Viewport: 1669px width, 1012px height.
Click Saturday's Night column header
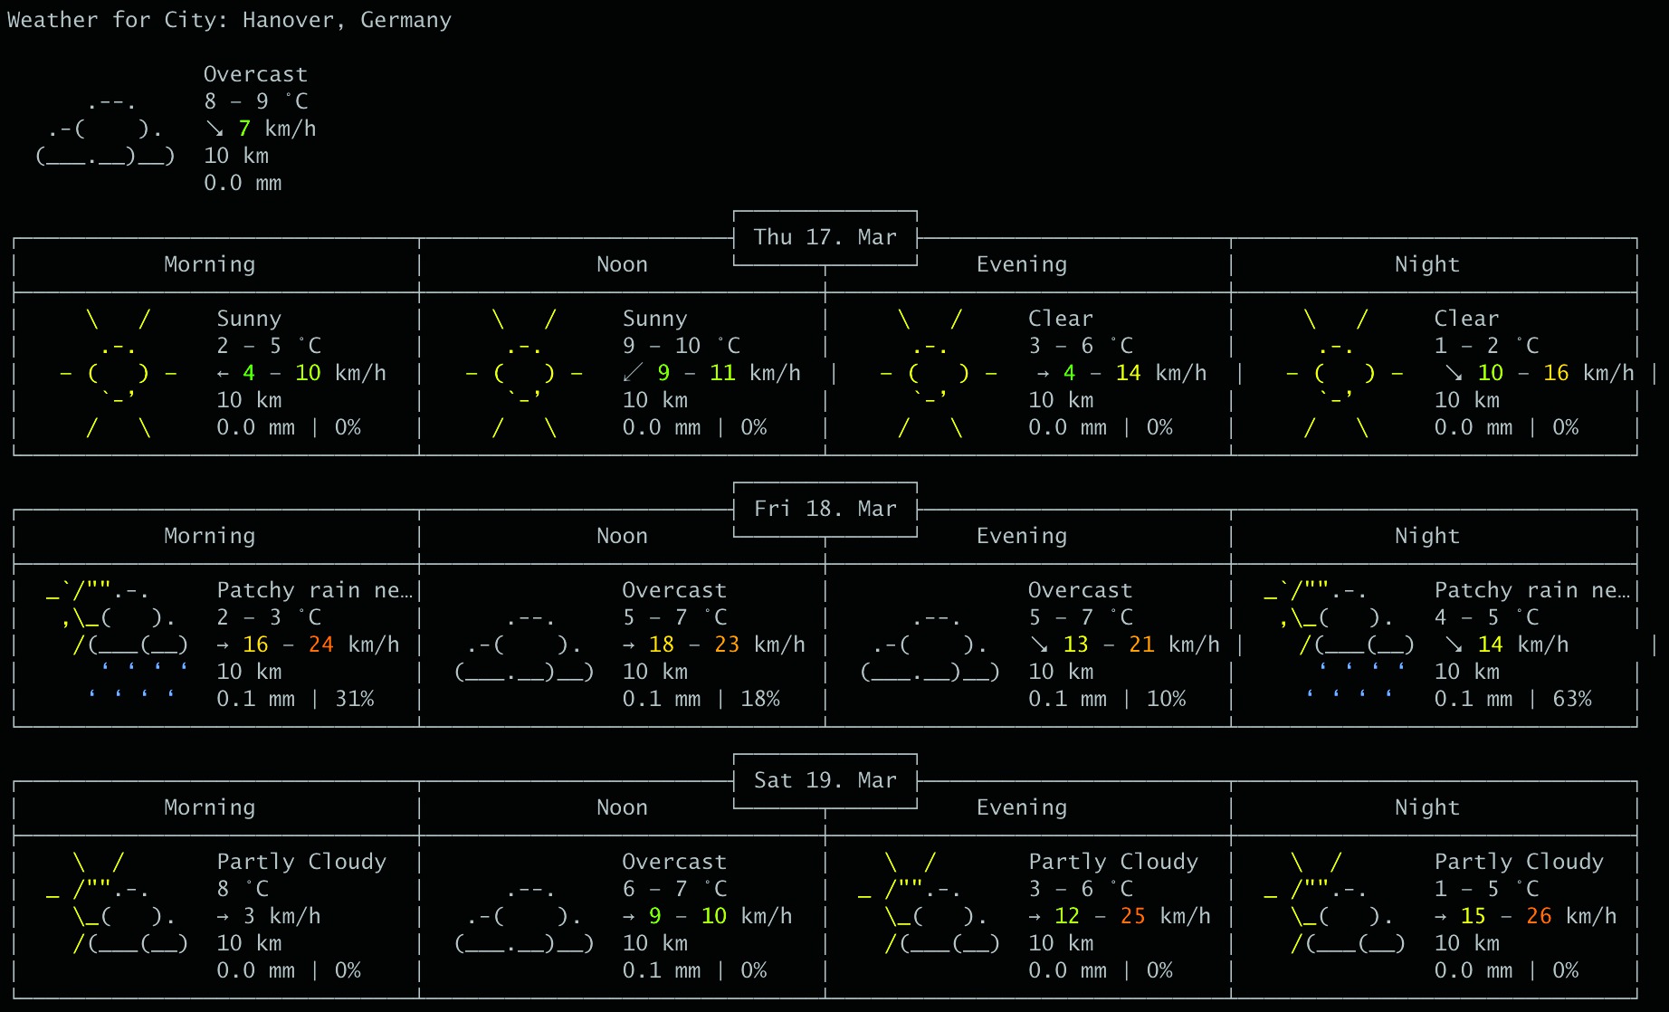click(x=1426, y=807)
